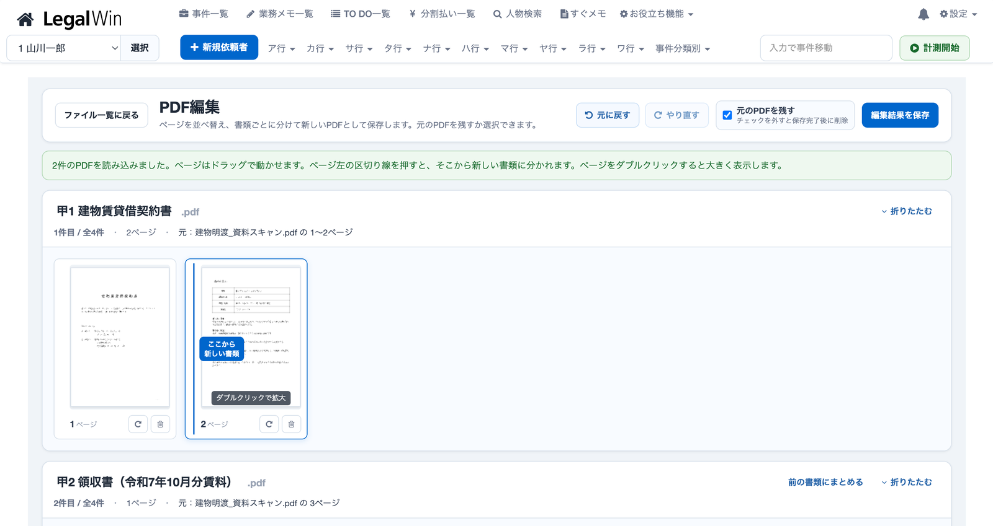The height and width of the screenshot is (526, 993).
Task: Edit document name 甲1 建物賃貸借契約書
Action: point(114,211)
